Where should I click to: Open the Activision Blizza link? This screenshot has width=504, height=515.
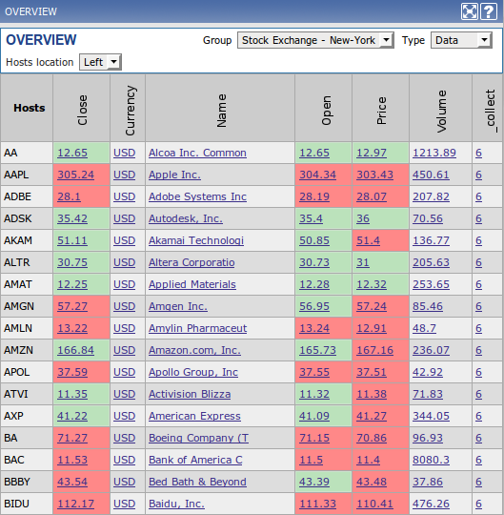[x=190, y=394]
